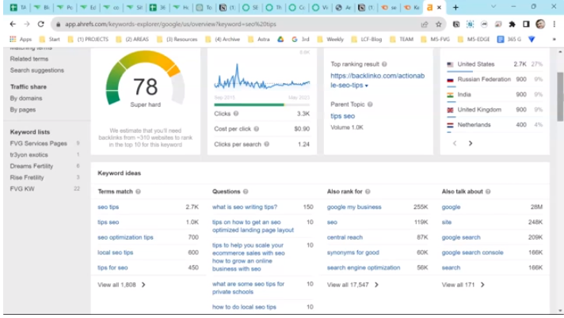Open the (4) Archive bookmarks folder

tap(223, 40)
